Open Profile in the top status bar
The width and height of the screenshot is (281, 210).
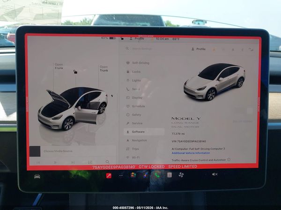pos(137,39)
